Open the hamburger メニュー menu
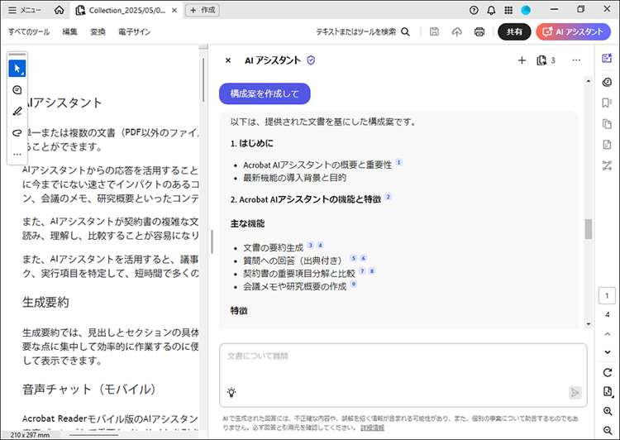 25,10
